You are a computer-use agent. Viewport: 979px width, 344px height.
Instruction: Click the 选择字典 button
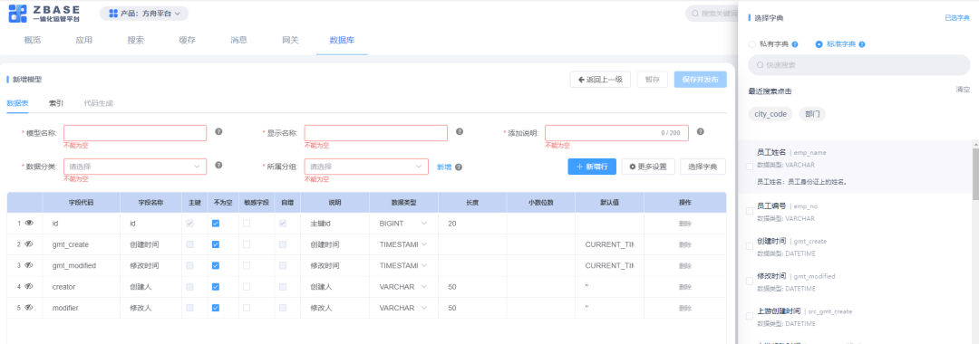pos(703,167)
